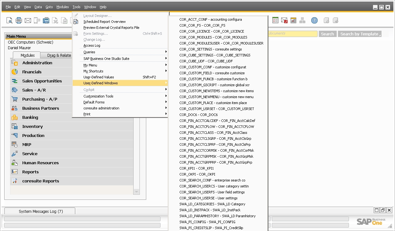This screenshot has height=231, width=395.
Task: Click the organization chart toolbar icon
Action: pyautogui.click(x=302, y=20)
